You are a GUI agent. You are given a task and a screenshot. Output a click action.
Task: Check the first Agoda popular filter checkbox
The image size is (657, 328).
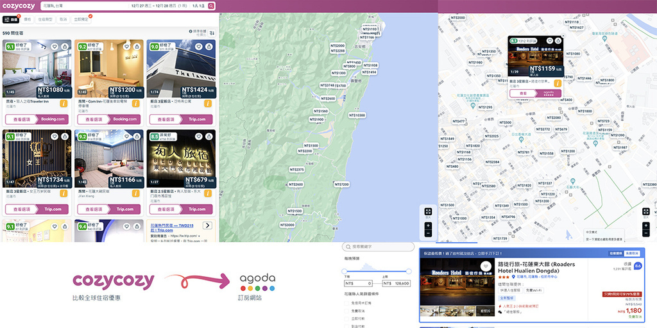(346, 303)
